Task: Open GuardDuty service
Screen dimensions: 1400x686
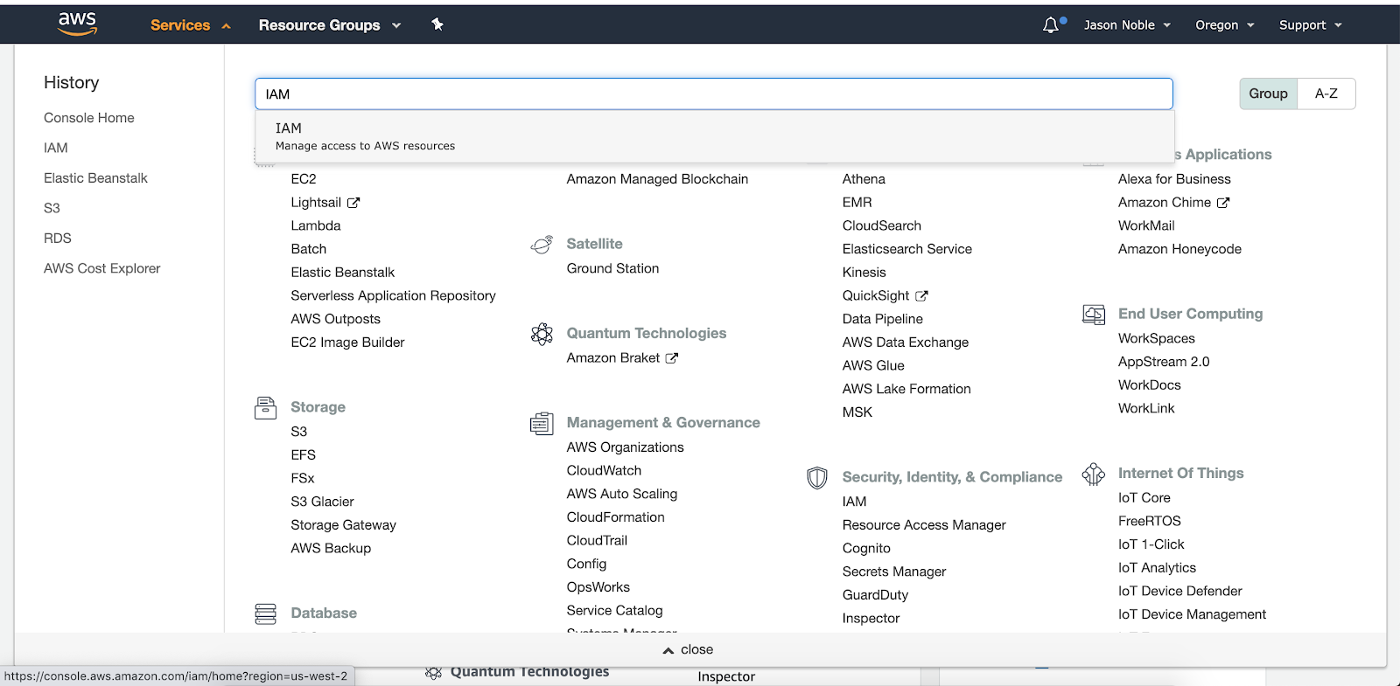Action: 875,596
